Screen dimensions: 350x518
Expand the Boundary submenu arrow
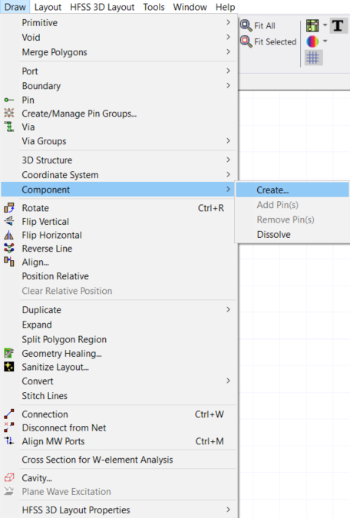(x=228, y=85)
